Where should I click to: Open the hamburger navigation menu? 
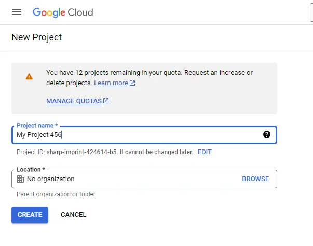click(17, 12)
